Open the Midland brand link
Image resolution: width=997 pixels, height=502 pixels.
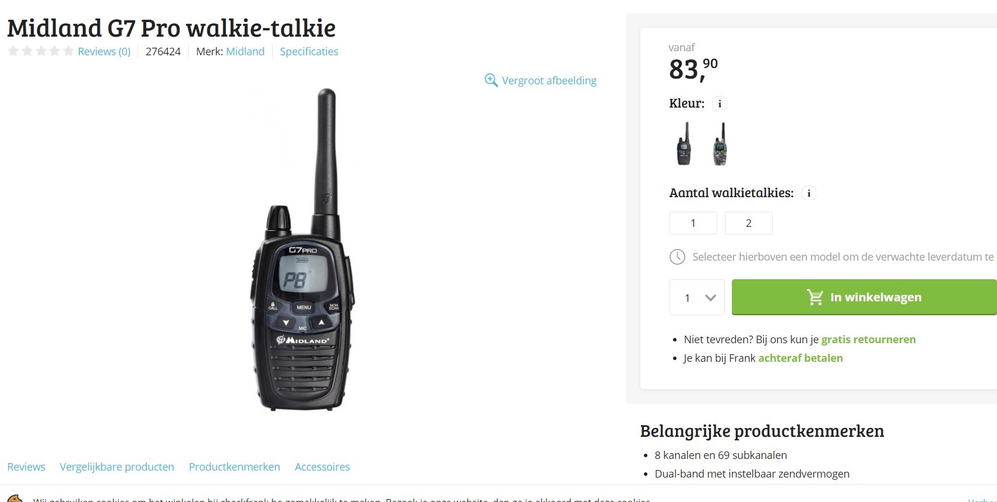click(245, 51)
